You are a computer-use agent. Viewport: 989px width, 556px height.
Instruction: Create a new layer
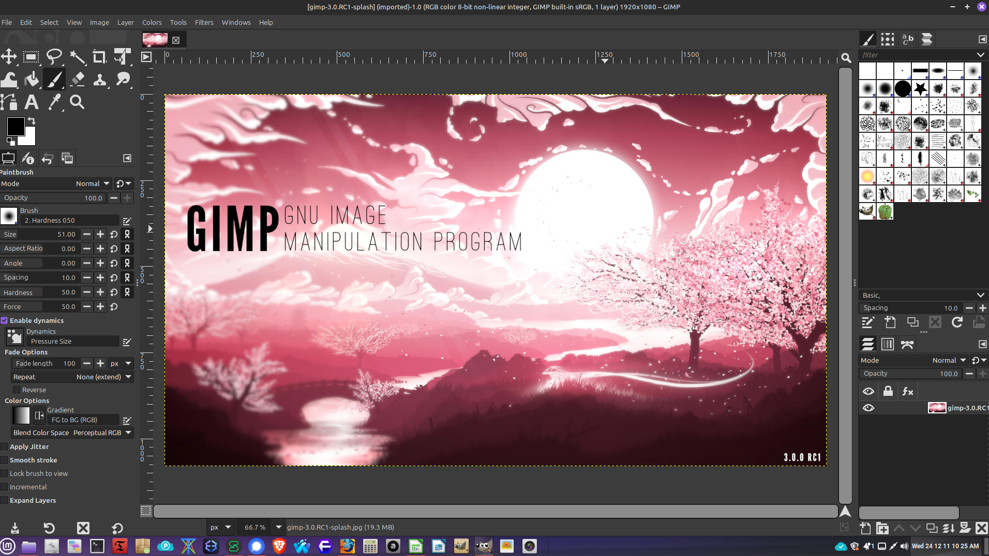point(865,528)
